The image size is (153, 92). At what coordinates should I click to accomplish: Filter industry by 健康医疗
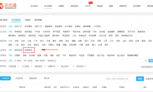(121, 32)
